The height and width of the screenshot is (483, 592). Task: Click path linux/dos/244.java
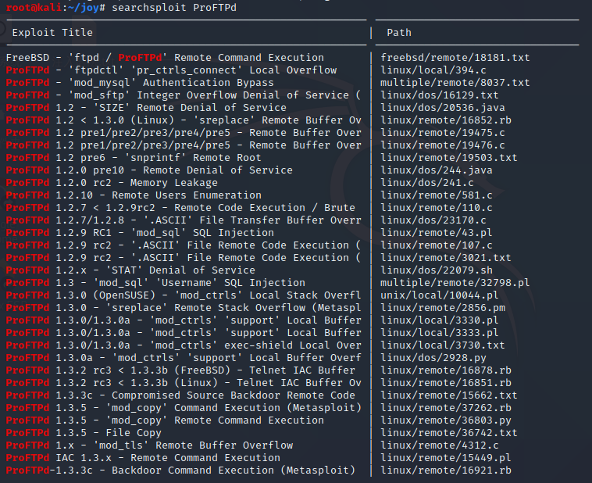(437, 170)
